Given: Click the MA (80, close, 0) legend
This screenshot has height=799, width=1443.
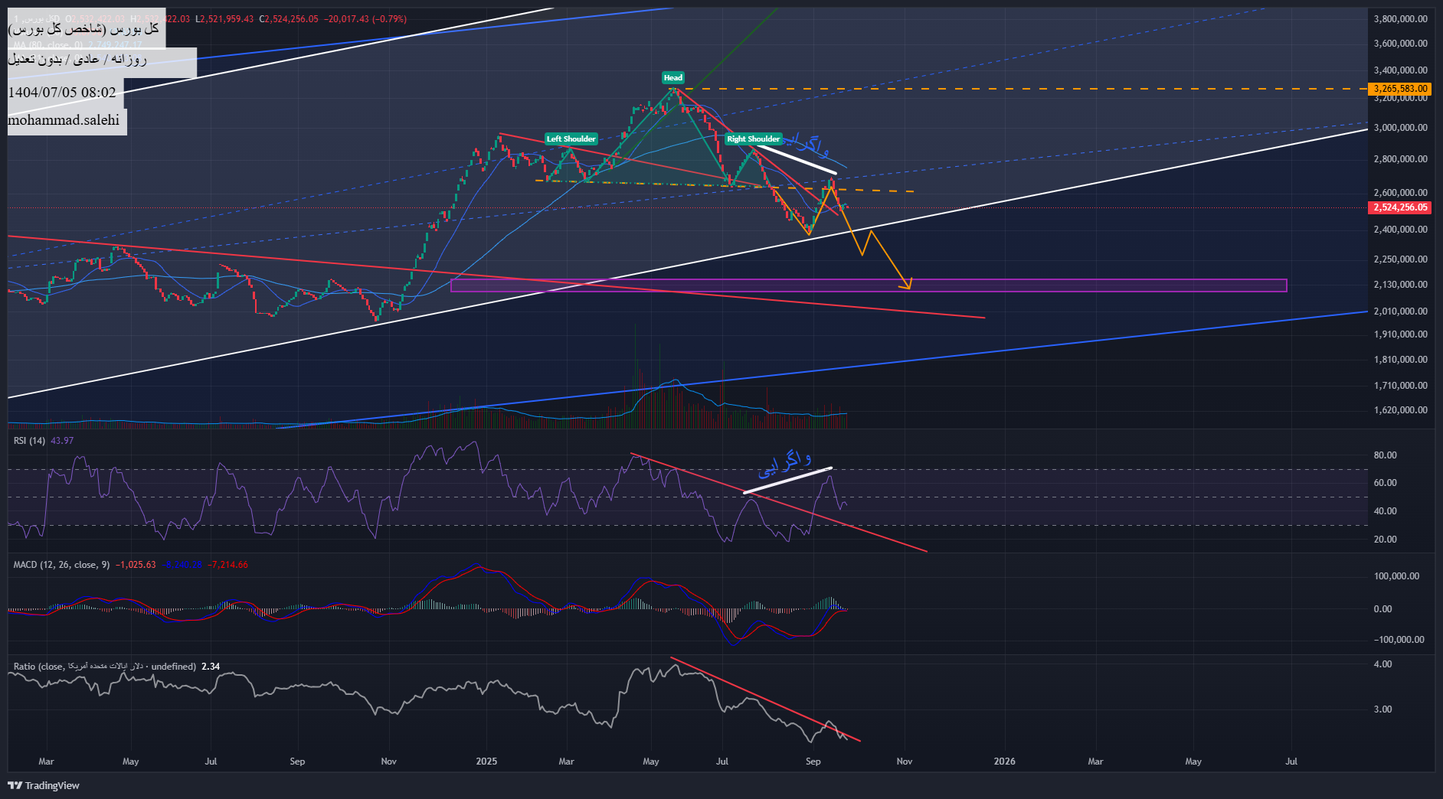Looking at the screenshot, I should coord(46,45).
